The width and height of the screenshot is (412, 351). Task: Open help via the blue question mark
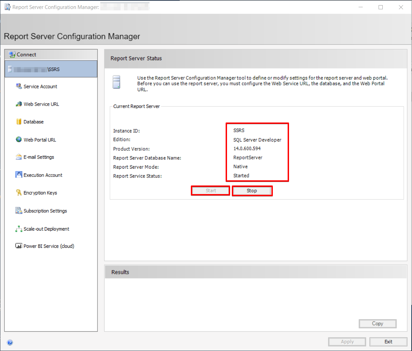(10, 342)
